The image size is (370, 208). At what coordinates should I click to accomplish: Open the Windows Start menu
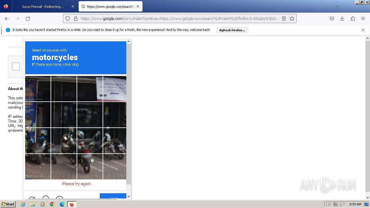point(8,204)
